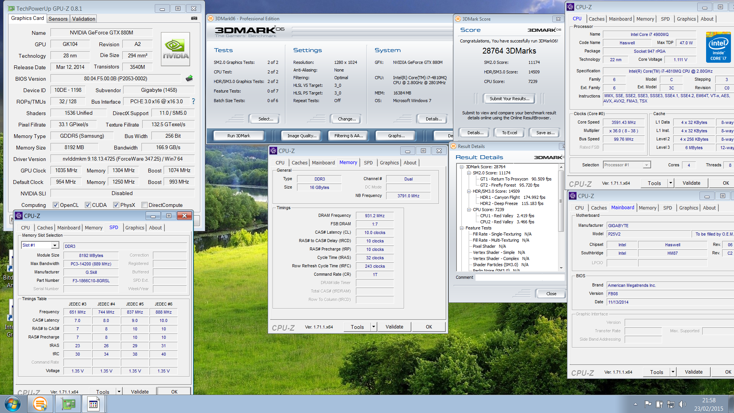Image resolution: width=734 pixels, height=413 pixels.
Task: Click the Select... tests button
Action: point(266,119)
